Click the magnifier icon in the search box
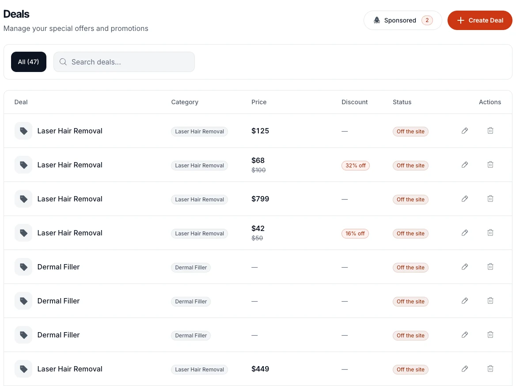This screenshot has width=516, height=386. tap(63, 62)
